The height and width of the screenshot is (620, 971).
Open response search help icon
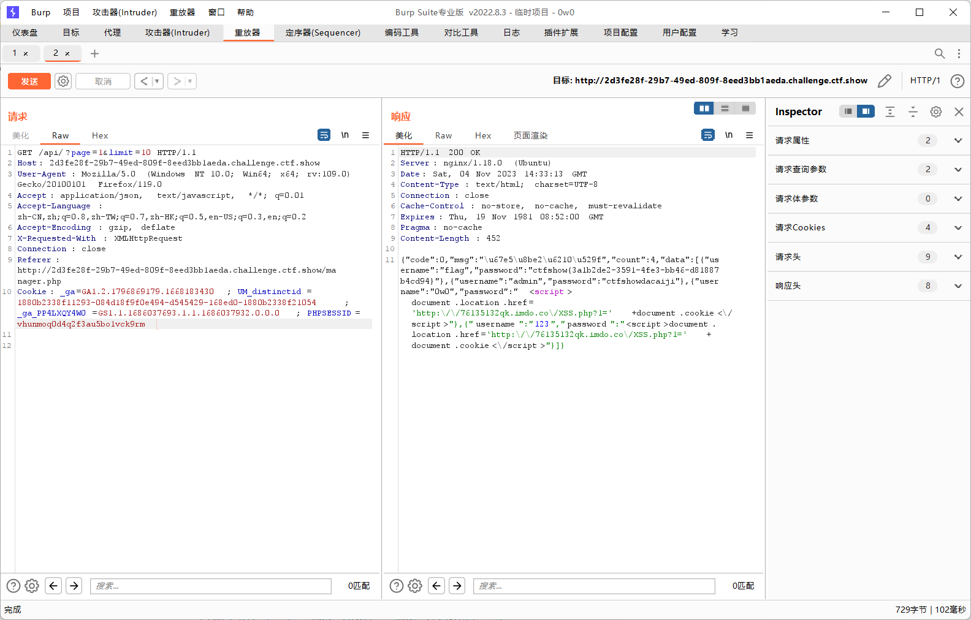click(x=397, y=586)
